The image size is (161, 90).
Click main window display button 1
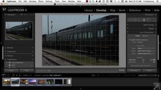(4, 75)
